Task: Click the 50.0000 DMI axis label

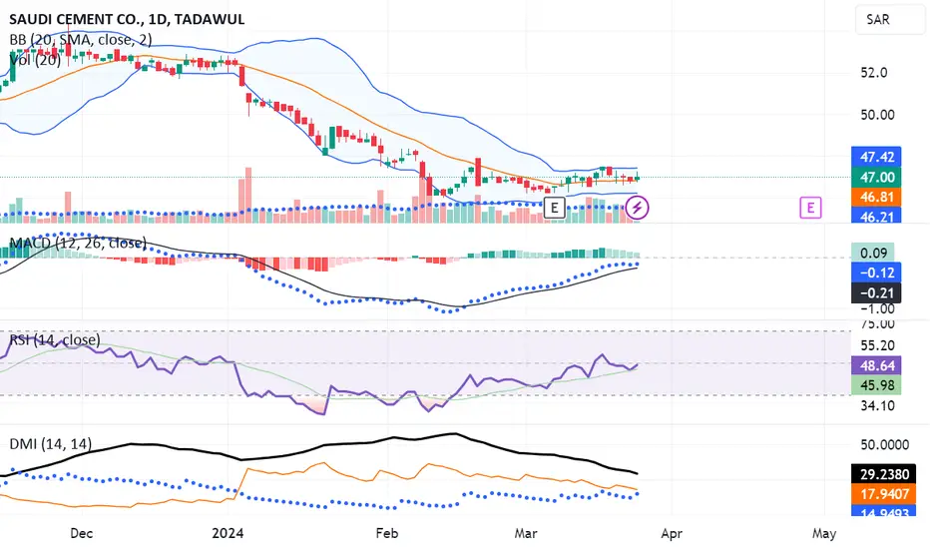Action: click(884, 445)
